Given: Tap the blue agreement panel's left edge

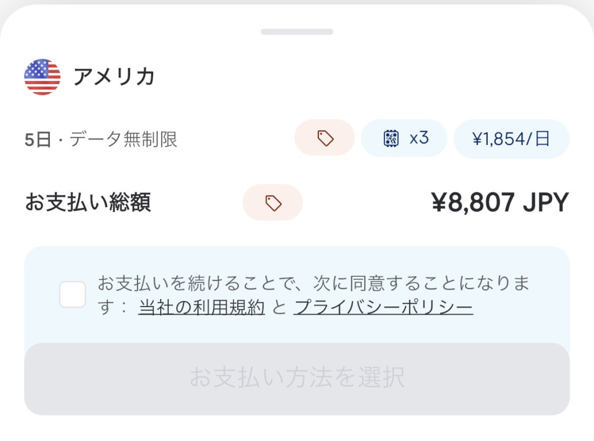Looking at the screenshot, I should click(x=34, y=294).
